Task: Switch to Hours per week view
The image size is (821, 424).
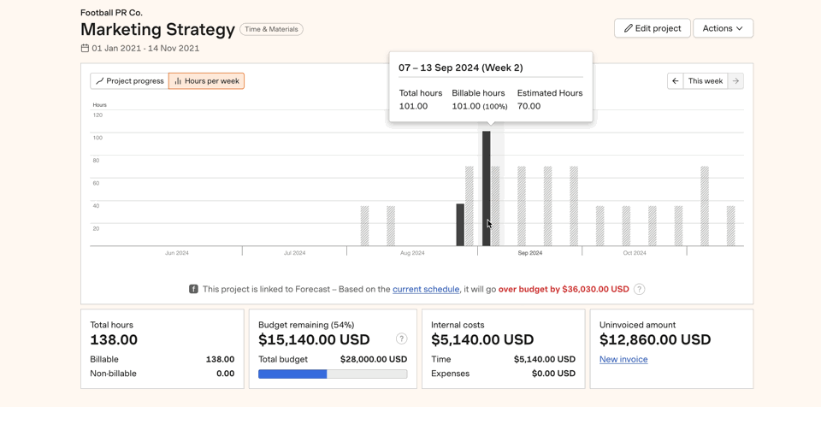Action: point(206,81)
